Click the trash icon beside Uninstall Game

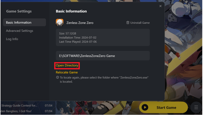pos(128,22)
